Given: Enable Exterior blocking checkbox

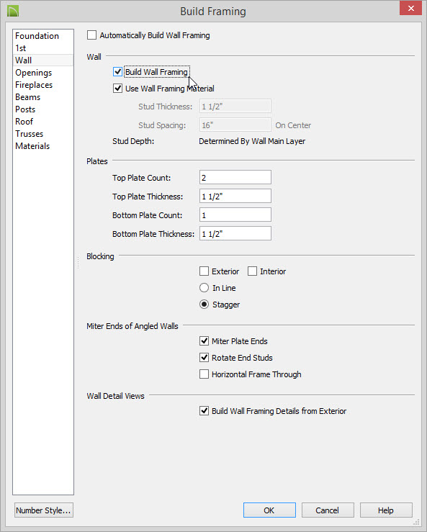Looking at the screenshot, I should 204,271.
